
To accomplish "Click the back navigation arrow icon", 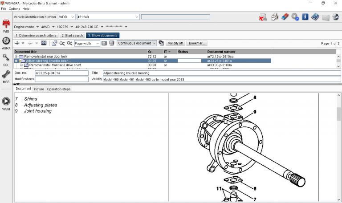I will pos(17,43).
